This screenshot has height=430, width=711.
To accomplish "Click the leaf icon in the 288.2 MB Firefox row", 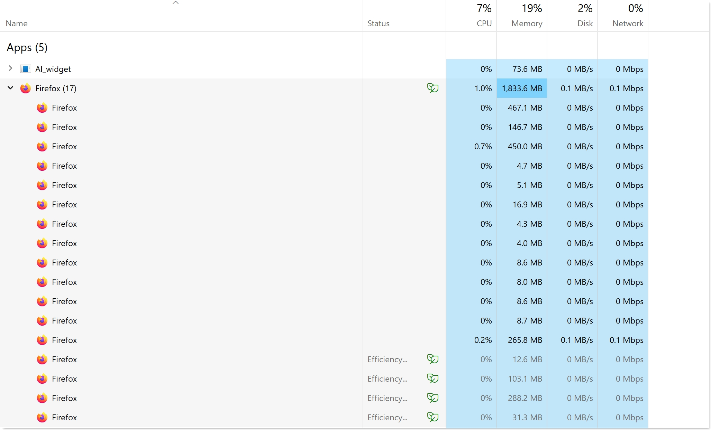I will 433,398.
